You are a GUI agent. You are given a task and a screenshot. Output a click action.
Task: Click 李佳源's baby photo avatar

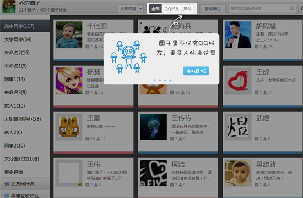pyautogui.click(x=69, y=35)
